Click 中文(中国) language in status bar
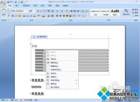140x102 pixels. coord(28,100)
